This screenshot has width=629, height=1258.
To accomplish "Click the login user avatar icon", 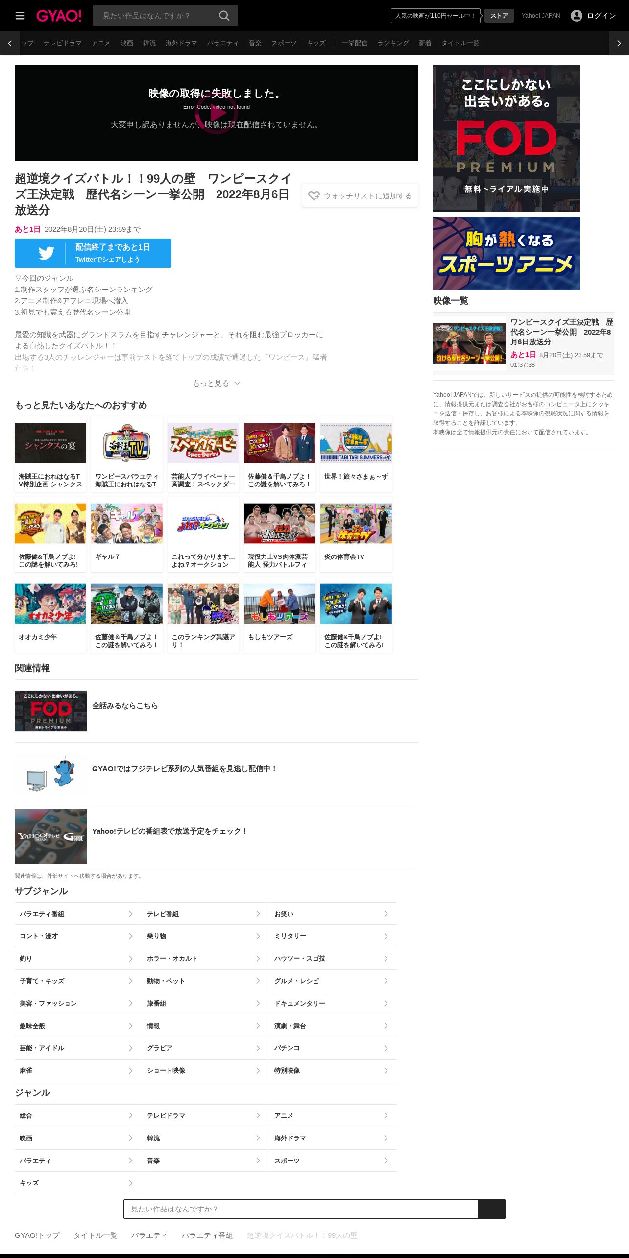I will [577, 16].
